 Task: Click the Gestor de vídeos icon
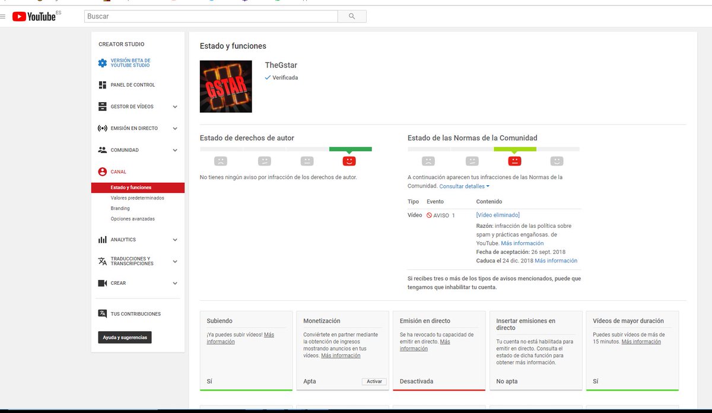(x=102, y=107)
